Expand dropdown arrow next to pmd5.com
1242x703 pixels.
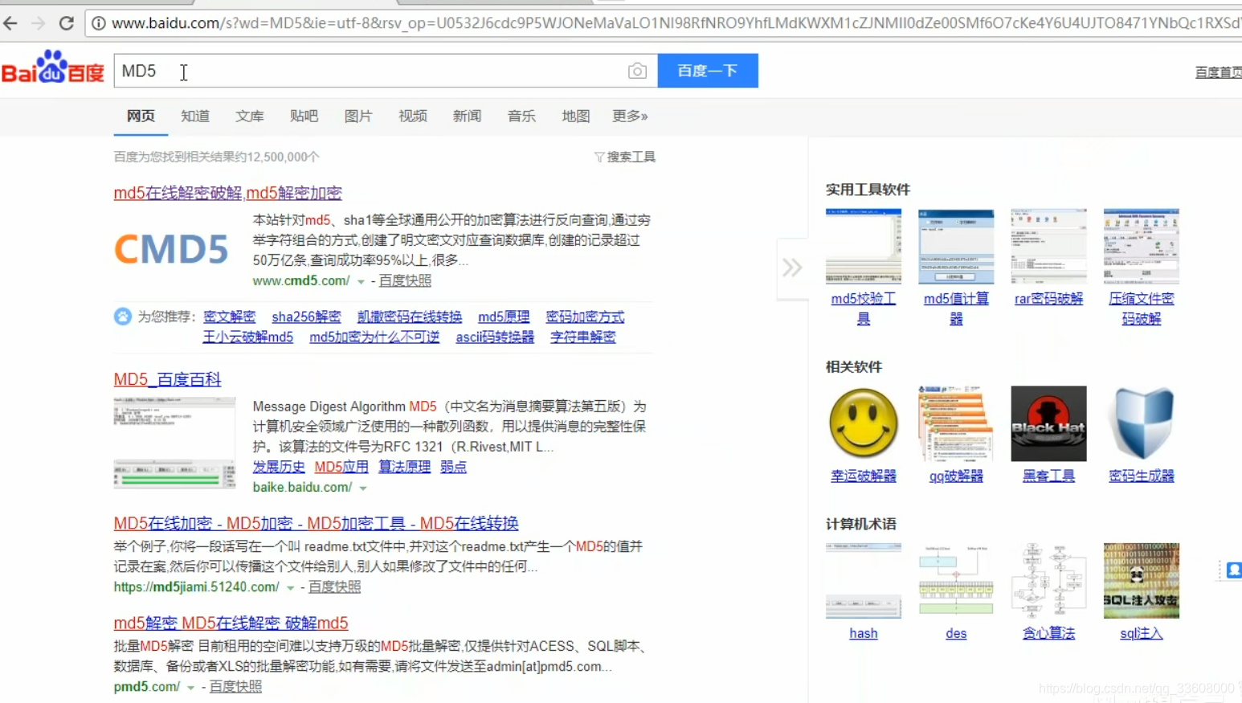point(190,688)
